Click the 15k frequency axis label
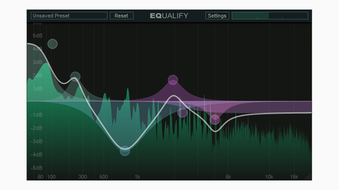The height and width of the screenshot is (190, 339). click(294, 177)
